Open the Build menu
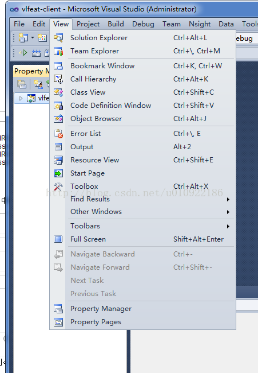258x373 pixels. [116, 24]
